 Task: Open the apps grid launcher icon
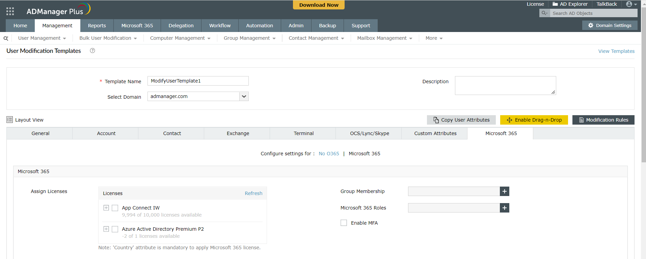coord(10,11)
